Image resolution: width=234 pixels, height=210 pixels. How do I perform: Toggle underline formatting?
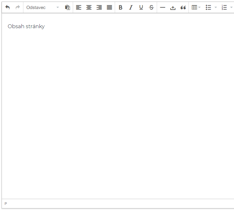[141, 7]
